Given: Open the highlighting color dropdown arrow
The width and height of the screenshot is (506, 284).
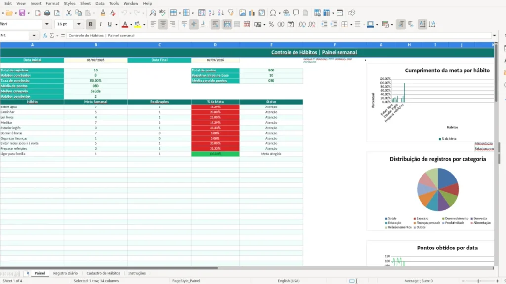Looking at the screenshot, I should coord(144,25).
